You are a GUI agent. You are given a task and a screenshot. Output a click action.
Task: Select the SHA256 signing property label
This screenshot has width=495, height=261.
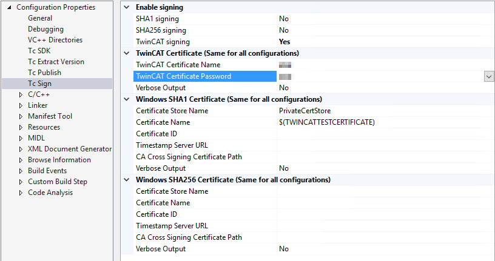point(161,30)
